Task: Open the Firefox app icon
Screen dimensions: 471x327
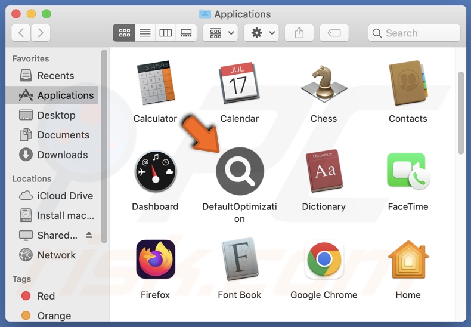Action: point(156,259)
